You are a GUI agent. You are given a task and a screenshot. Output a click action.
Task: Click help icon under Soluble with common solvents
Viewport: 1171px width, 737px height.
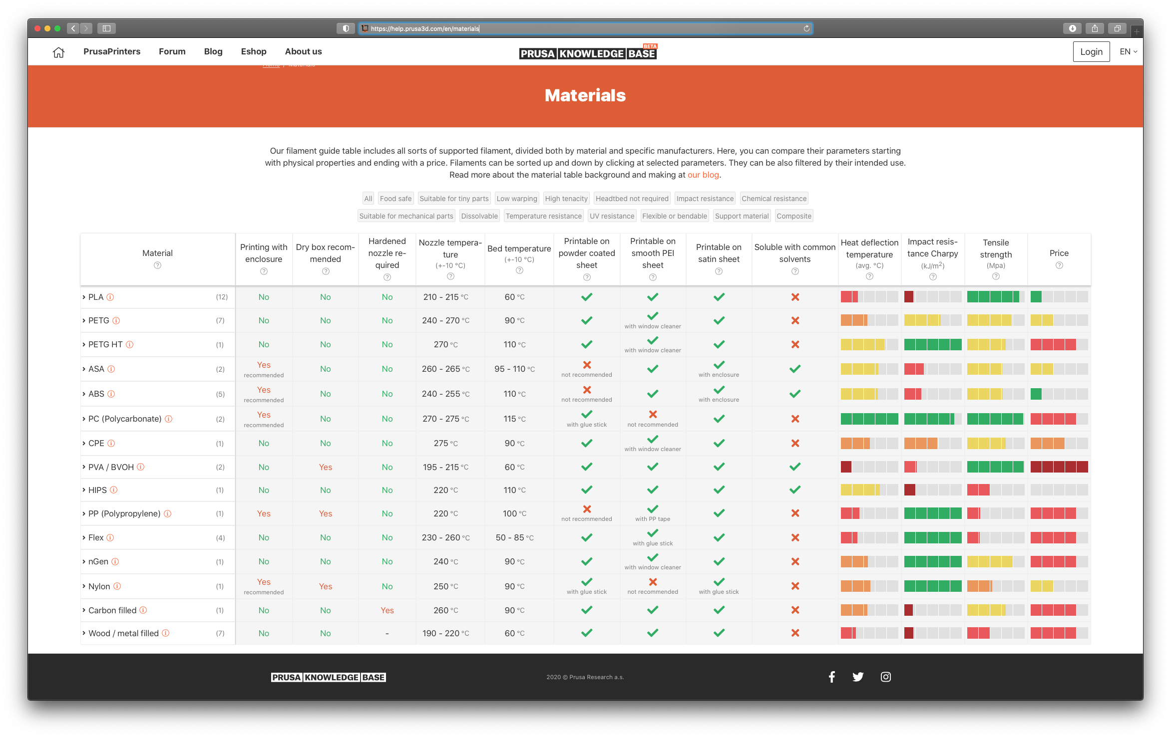[x=795, y=271]
